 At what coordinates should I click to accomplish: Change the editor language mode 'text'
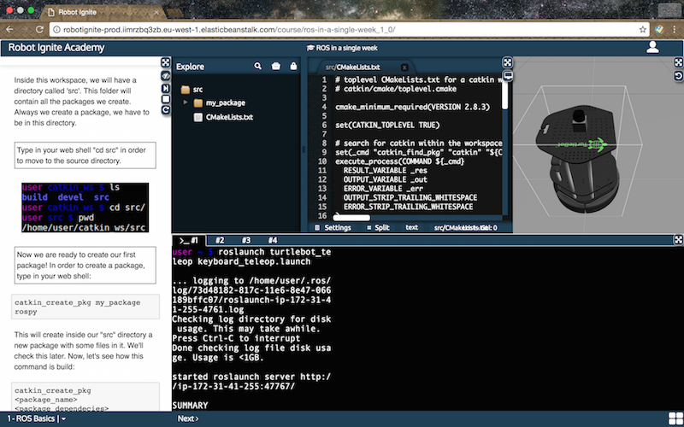(411, 227)
